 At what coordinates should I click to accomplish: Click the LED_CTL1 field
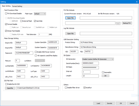45,76
